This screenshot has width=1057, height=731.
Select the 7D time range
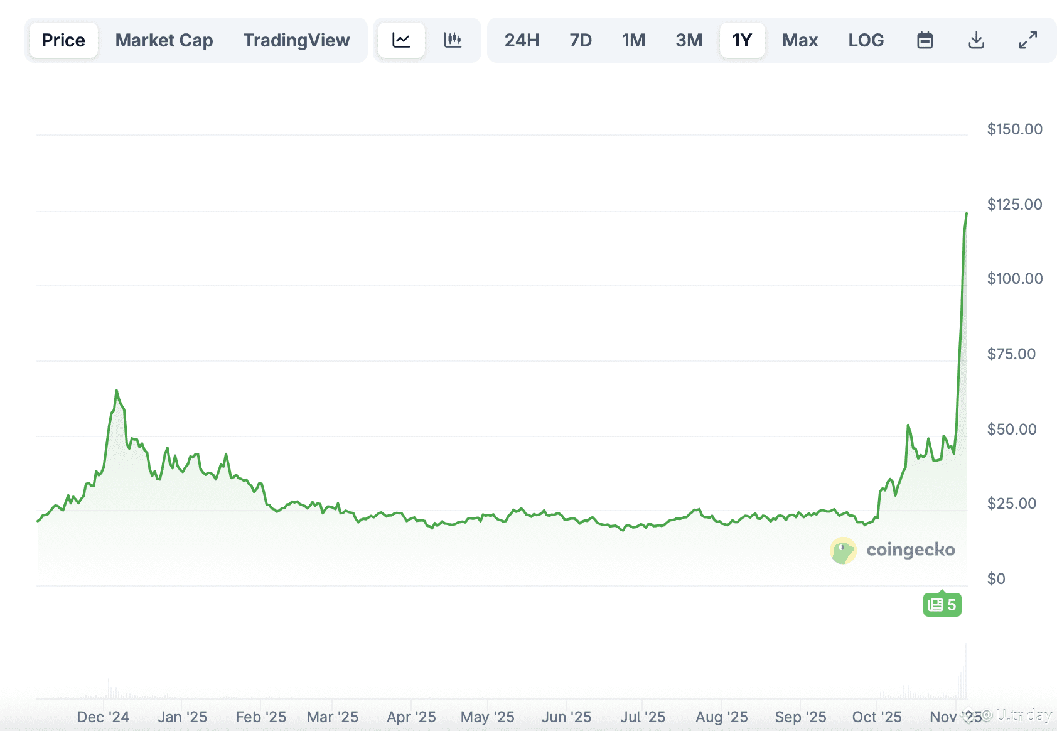pyautogui.click(x=581, y=40)
